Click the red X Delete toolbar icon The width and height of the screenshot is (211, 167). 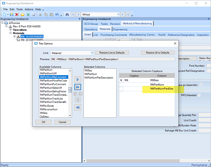pos(17,14)
